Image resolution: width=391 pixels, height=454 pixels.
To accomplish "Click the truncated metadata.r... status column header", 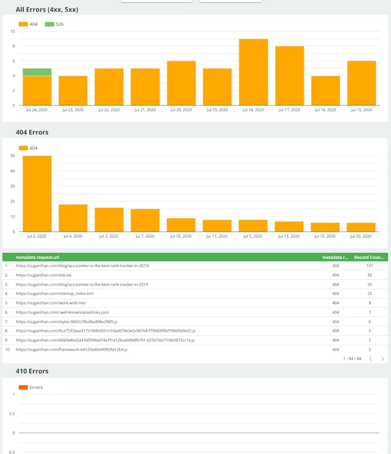I will click(335, 257).
